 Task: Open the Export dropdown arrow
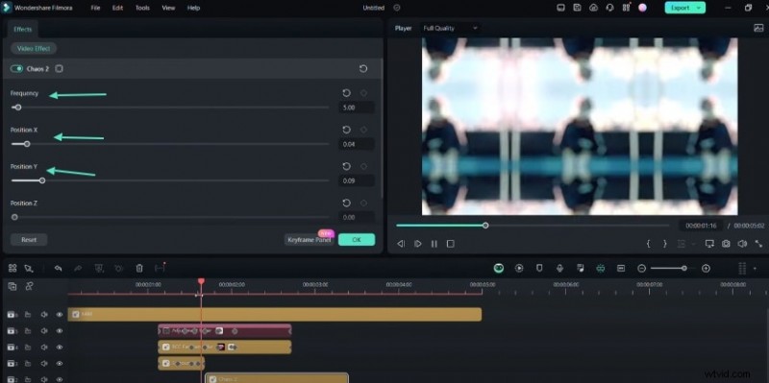click(699, 8)
